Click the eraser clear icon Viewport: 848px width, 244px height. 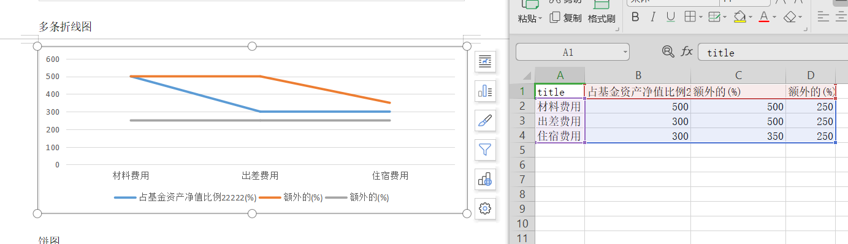(790, 17)
